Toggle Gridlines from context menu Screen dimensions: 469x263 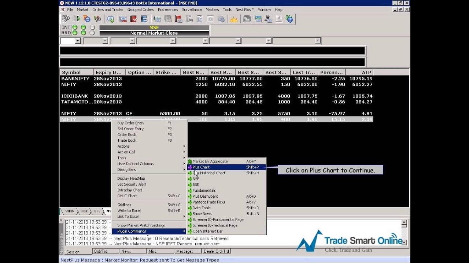pyautogui.click(x=149, y=205)
